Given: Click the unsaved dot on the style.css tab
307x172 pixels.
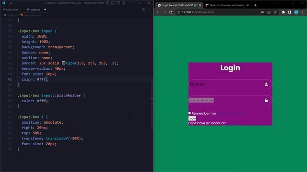Looking at the screenshot, I should 45,10.
